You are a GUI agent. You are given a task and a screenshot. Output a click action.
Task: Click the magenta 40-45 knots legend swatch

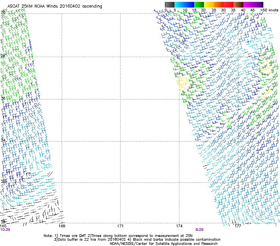coord(248,5)
